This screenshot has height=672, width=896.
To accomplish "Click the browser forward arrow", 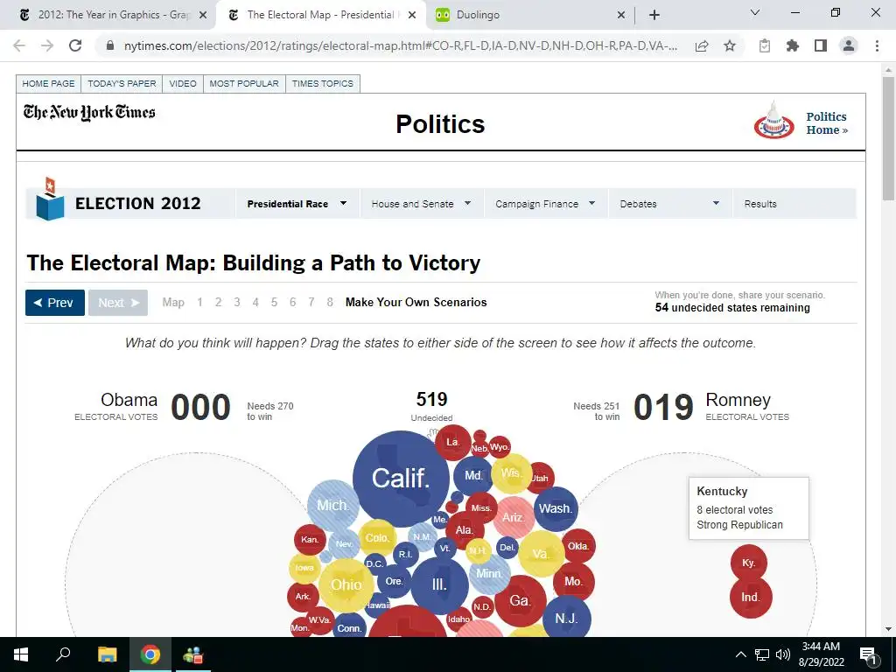I will (47, 45).
